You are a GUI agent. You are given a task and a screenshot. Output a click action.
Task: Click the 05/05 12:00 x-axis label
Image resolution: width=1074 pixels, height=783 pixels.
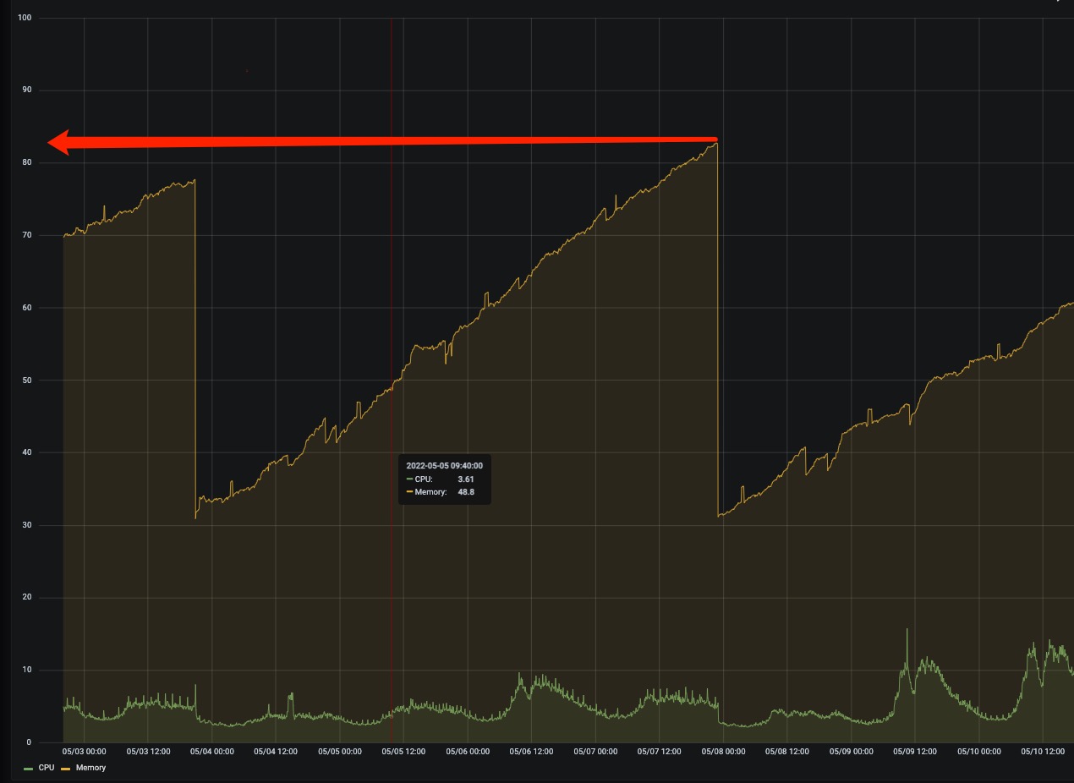[403, 751]
